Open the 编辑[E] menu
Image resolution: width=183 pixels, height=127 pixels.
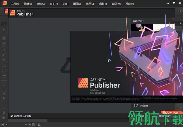click(x=28, y=4)
